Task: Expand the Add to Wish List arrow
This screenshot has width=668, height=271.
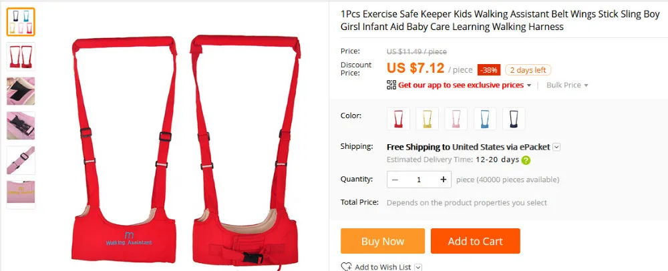Action: point(418,267)
